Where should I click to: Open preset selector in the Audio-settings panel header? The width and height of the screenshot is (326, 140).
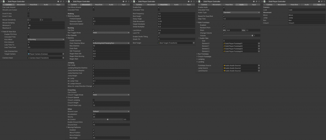coord(256,2)
